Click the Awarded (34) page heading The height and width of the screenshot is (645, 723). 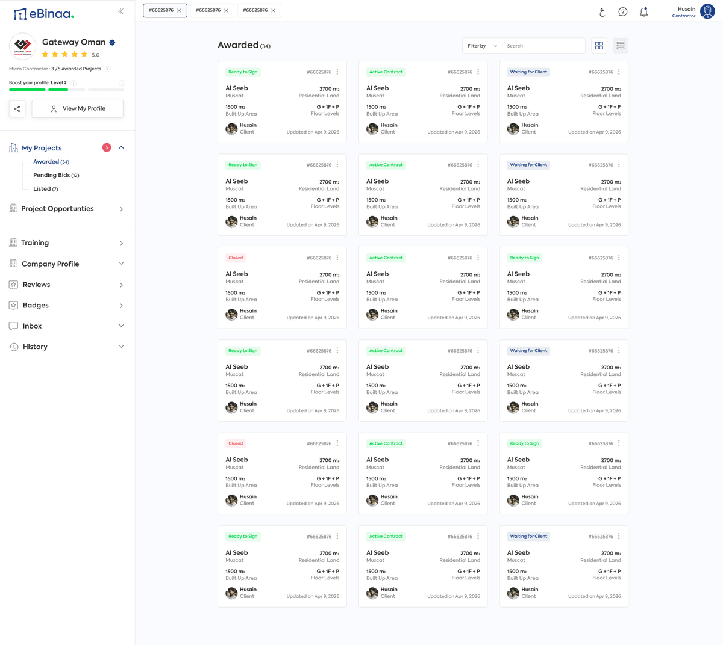coord(244,45)
